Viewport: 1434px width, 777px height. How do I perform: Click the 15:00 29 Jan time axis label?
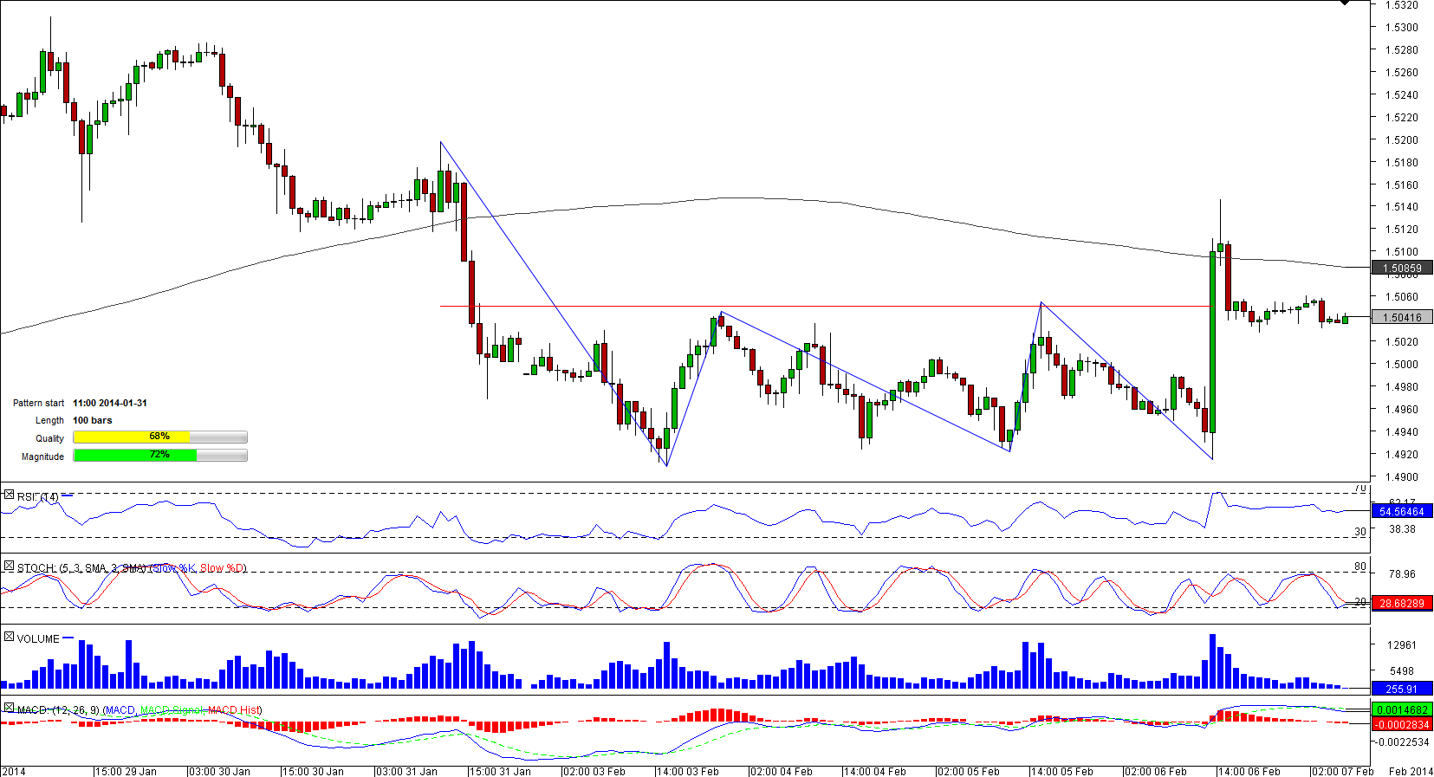click(126, 772)
